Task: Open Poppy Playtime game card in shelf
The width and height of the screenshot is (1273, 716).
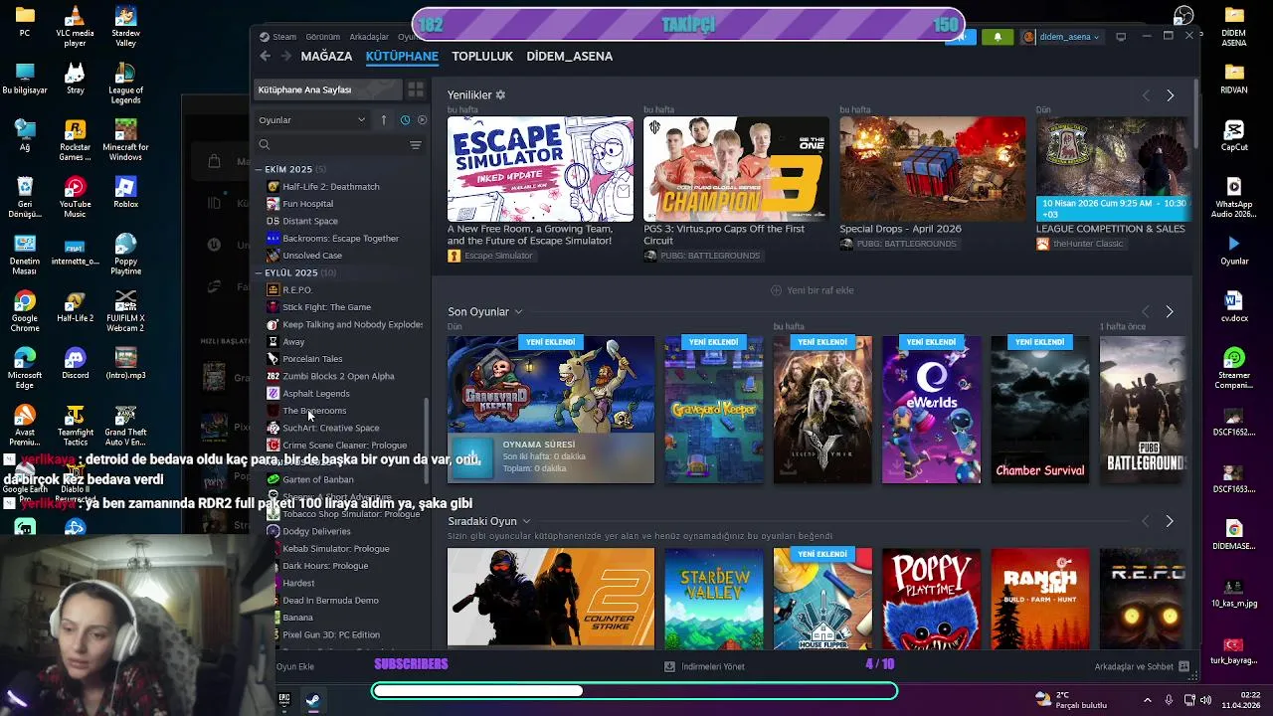Action: click(931, 598)
